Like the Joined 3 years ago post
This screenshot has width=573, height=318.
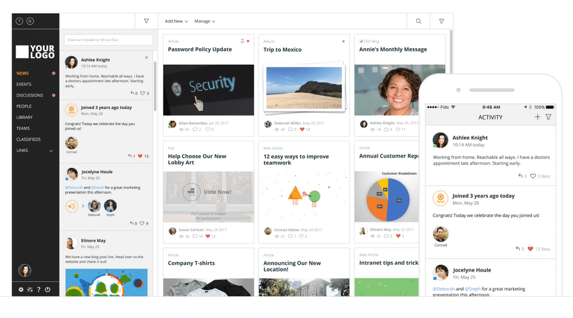140,156
